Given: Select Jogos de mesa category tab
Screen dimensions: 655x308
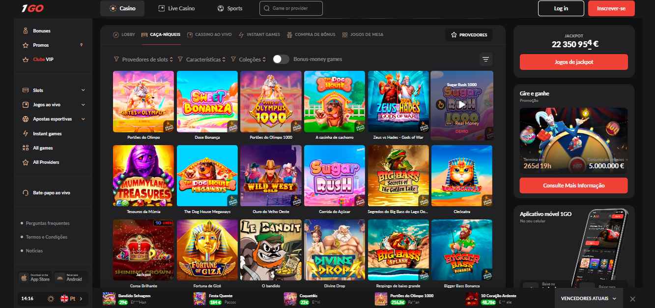Looking at the screenshot, I should pyautogui.click(x=363, y=35).
